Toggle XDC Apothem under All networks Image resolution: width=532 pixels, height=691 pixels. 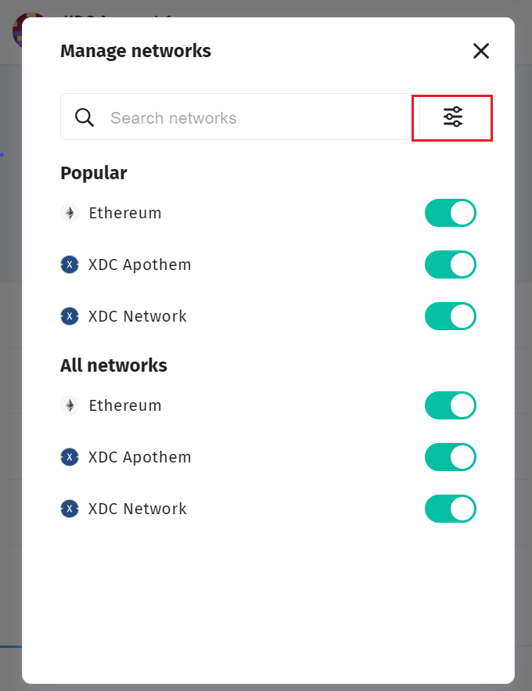[450, 457]
